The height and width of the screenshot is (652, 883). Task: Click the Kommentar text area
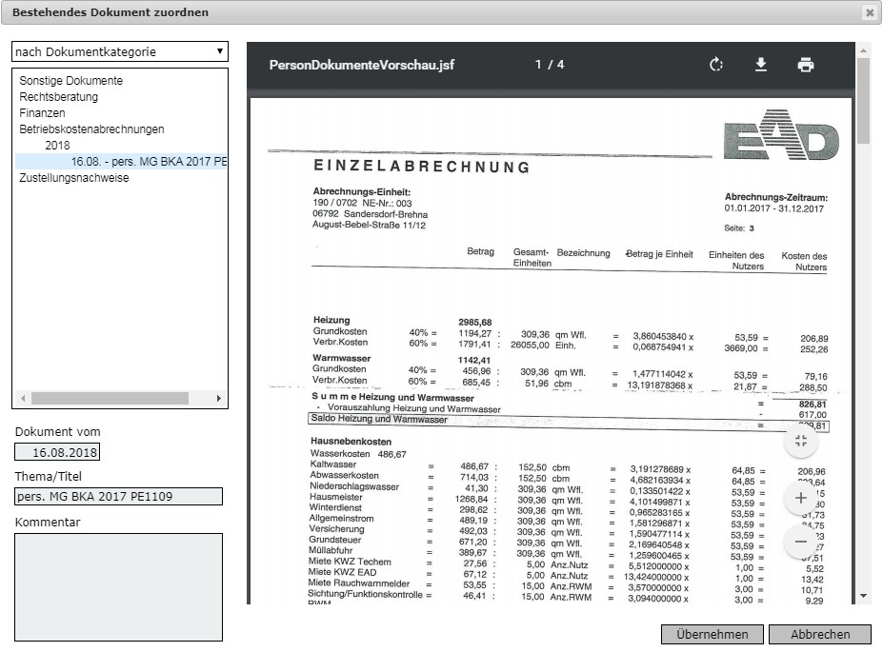tap(119, 587)
